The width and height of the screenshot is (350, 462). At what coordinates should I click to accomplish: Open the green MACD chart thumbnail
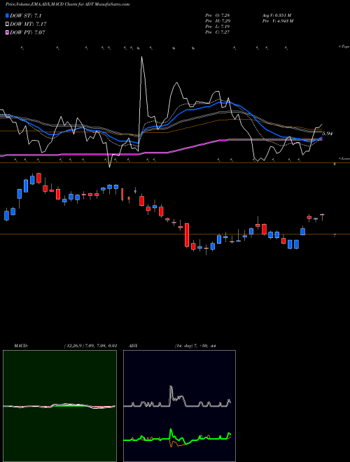(59, 406)
